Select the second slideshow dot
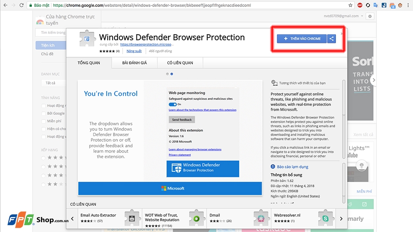The height and width of the screenshot is (232, 413). click(172, 74)
